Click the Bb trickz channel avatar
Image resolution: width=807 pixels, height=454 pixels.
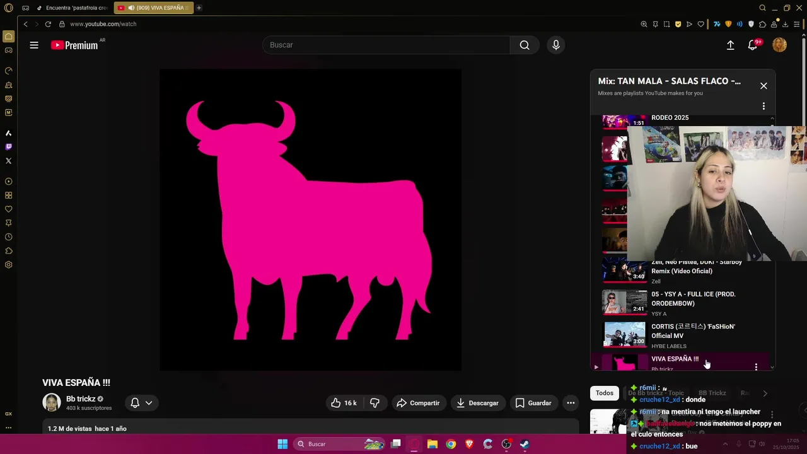(x=52, y=402)
